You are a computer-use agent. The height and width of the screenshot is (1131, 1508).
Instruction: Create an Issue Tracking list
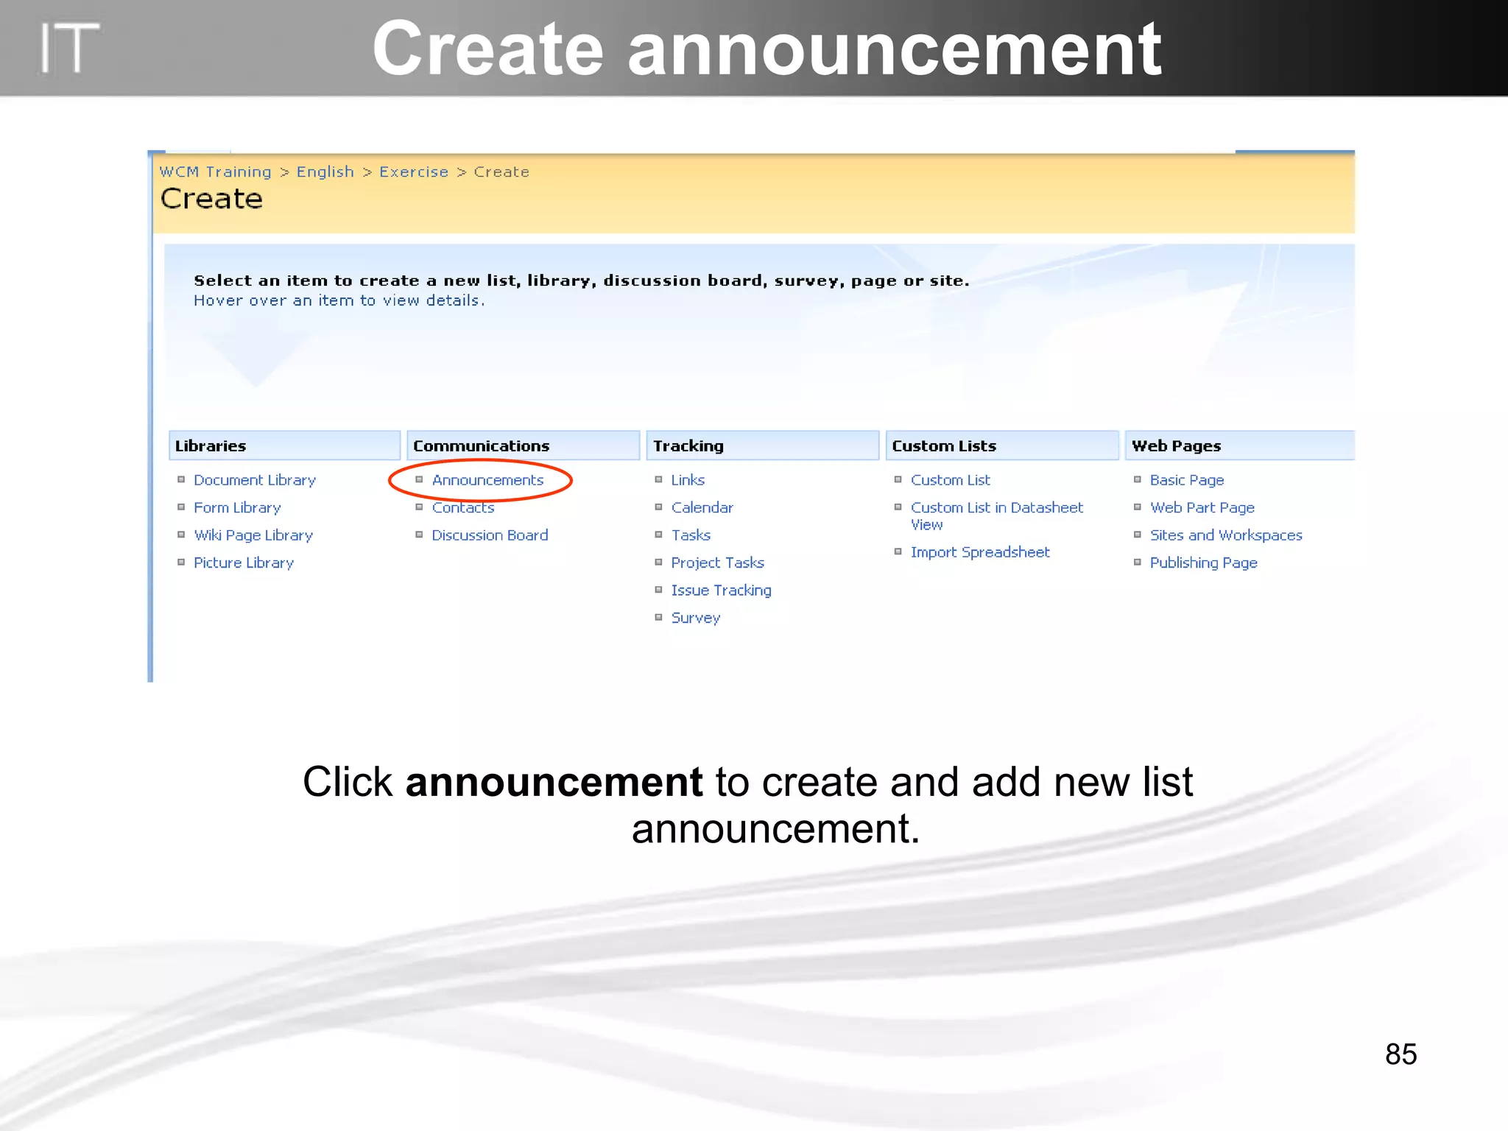click(x=721, y=591)
